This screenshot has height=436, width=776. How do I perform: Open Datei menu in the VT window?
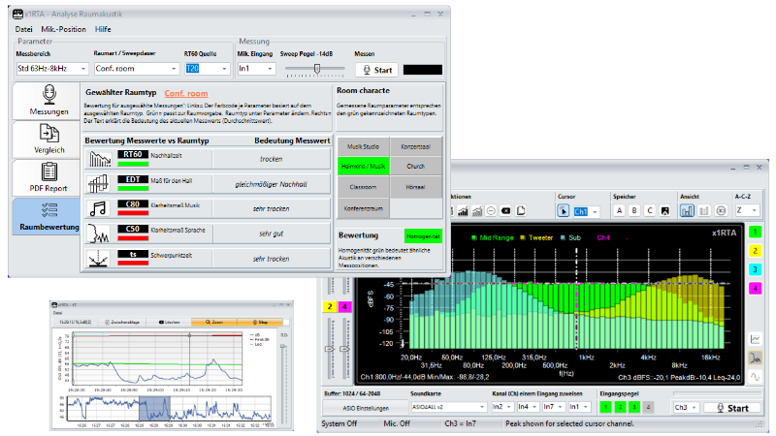pos(57,313)
